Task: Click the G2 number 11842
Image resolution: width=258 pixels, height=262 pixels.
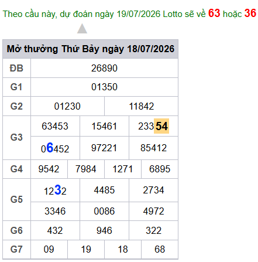Action: [142, 106]
